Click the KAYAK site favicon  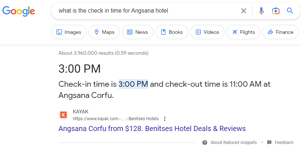click(63, 115)
